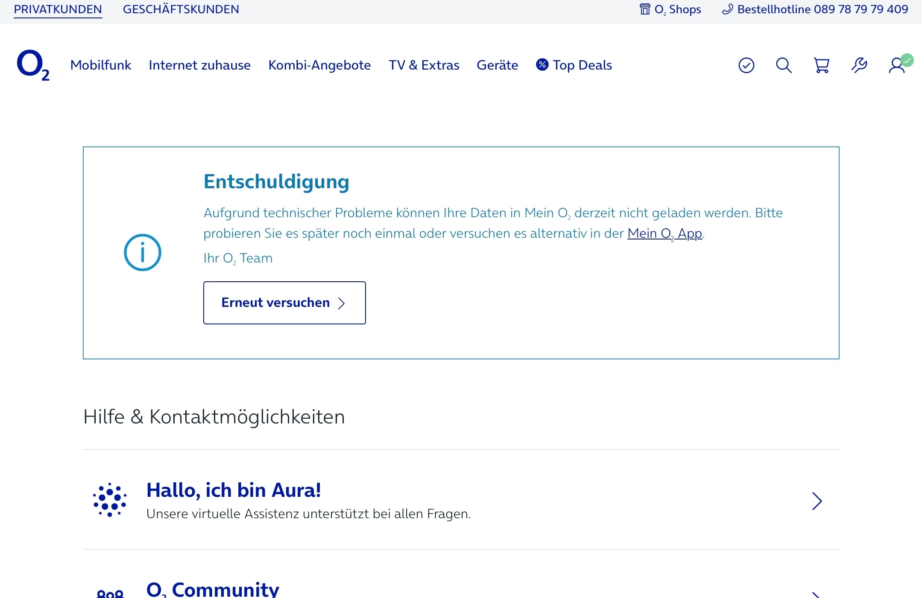This screenshot has width=922, height=598.
Task: Open the user account icon
Action: (896, 65)
